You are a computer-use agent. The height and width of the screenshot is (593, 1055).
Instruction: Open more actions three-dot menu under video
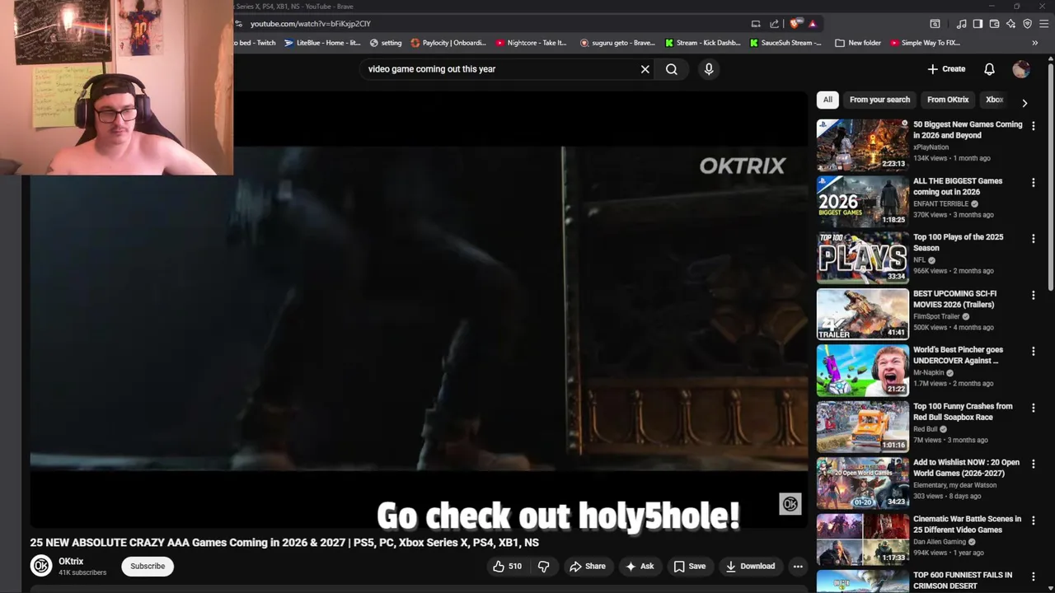point(797,566)
